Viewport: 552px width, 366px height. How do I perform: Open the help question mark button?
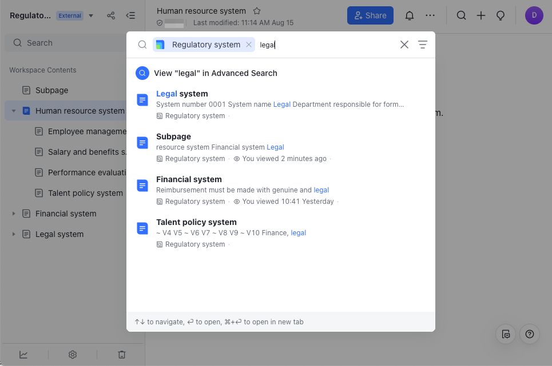point(530,334)
